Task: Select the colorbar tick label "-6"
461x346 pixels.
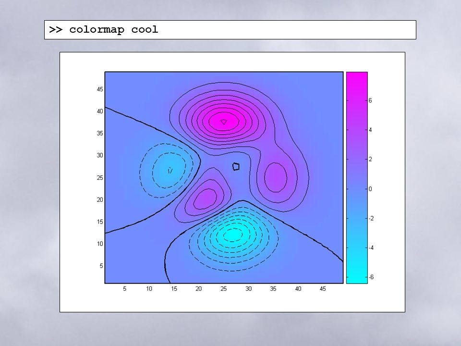Action: coord(371,277)
